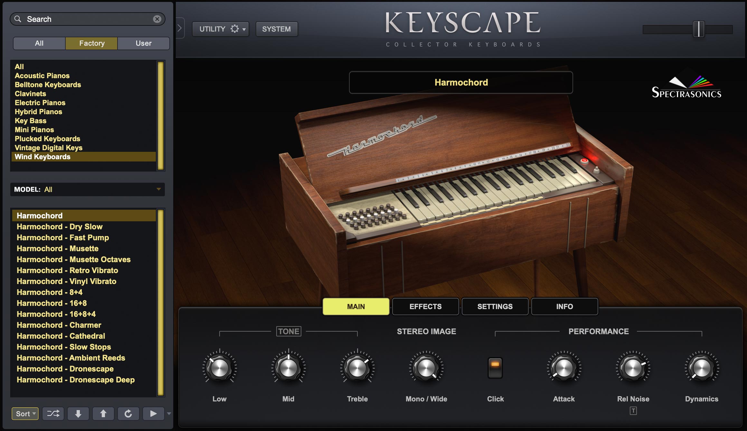Image resolution: width=747 pixels, height=431 pixels.
Task: Click the Harmochord patch name display
Action: coord(461,82)
